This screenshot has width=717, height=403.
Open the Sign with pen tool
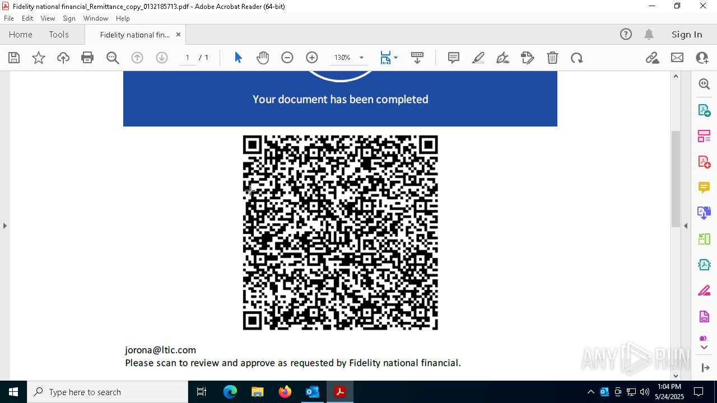tap(503, 58)
